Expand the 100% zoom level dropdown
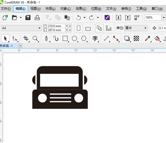 (x=163, y=18)
